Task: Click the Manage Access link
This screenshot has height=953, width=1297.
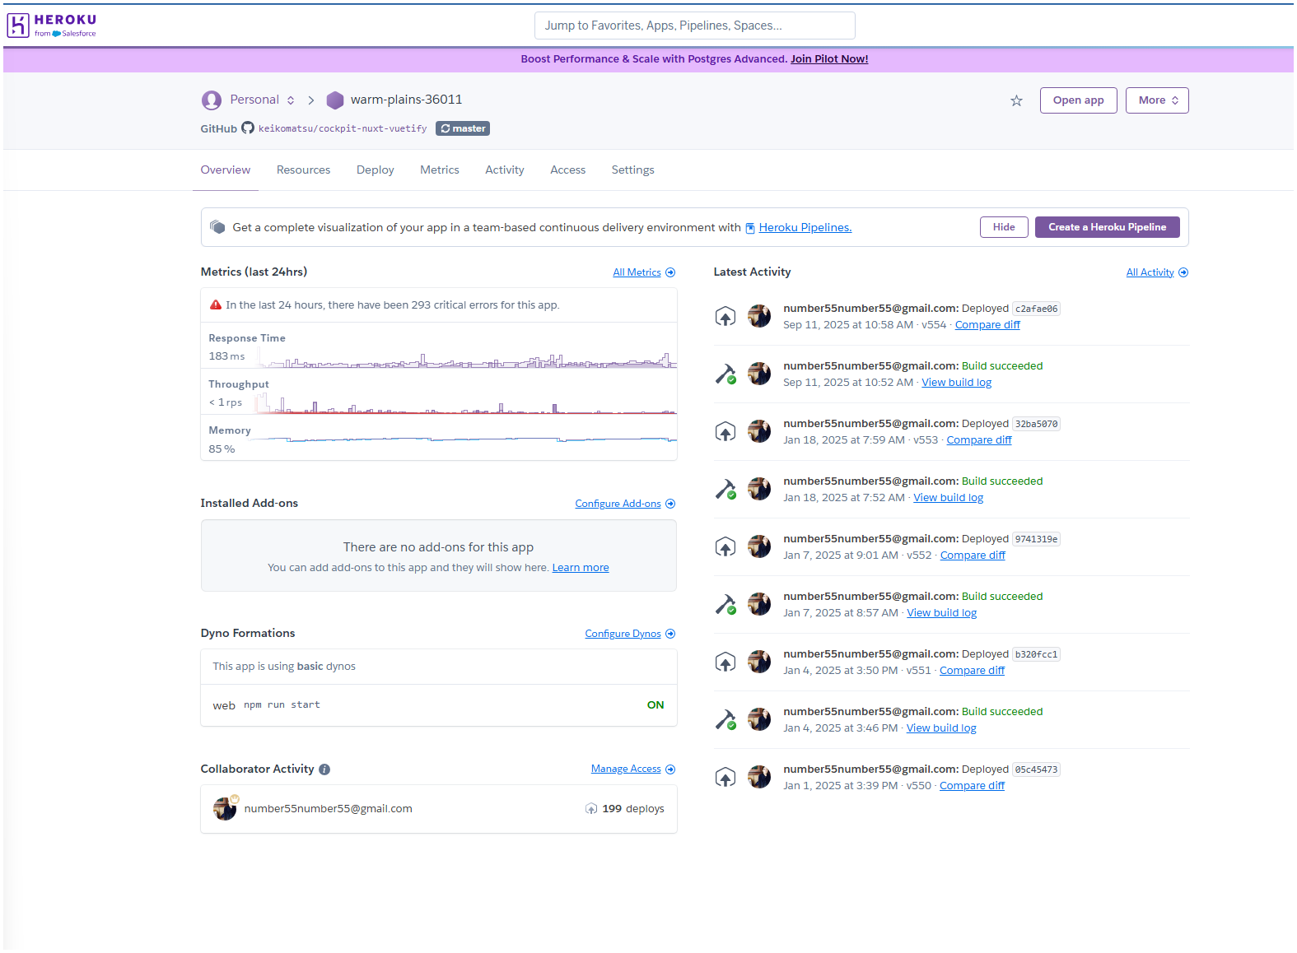Action: (626, 769)
